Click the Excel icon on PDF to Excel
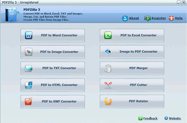Viewport: 187px width, 123px height. point(108,35)
